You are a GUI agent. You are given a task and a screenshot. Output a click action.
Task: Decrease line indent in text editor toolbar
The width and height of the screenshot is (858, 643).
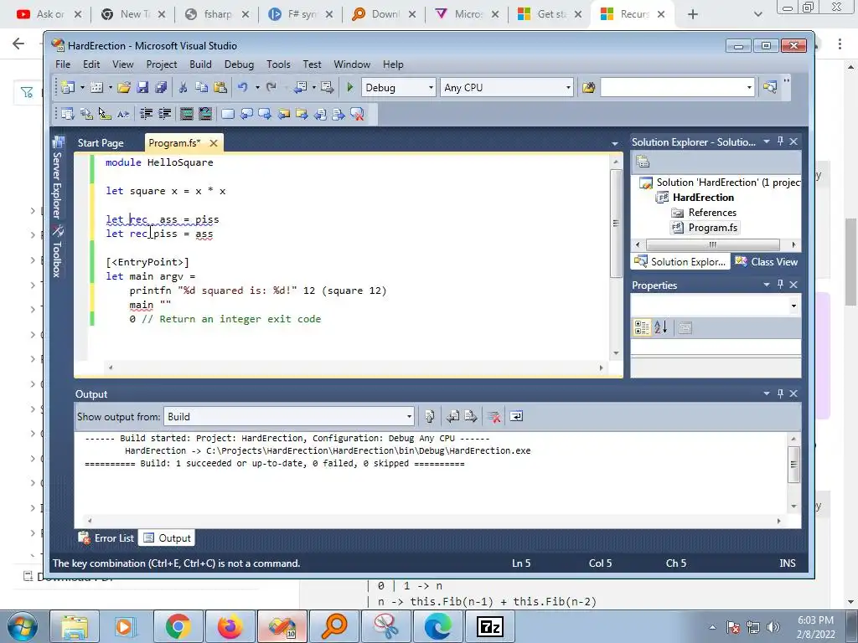coord(146,114)
